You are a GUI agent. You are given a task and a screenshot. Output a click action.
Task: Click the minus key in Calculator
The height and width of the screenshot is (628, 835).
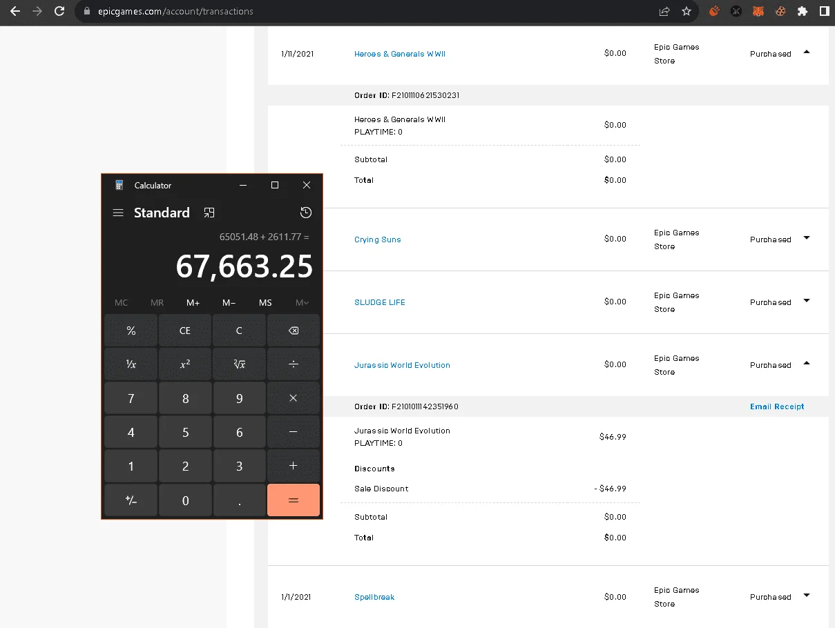point(294,432)
